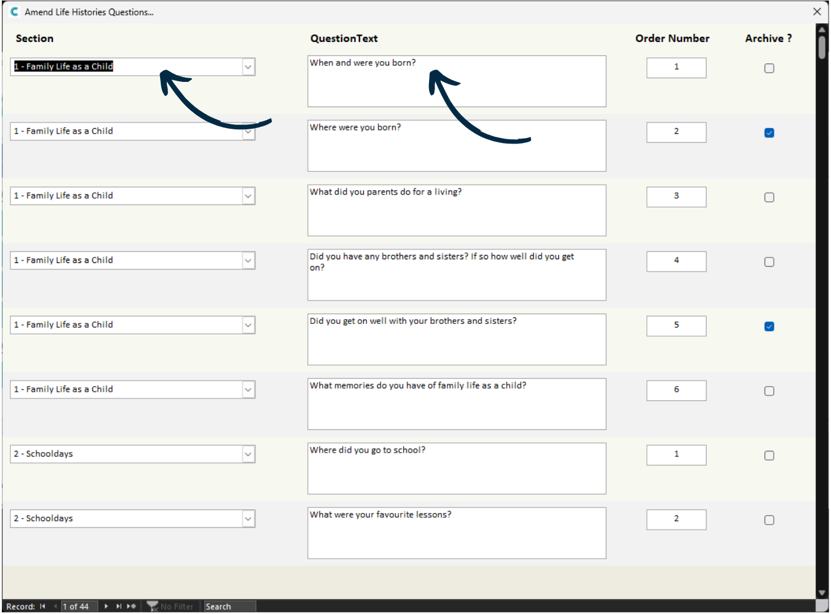The height and width of the screenshot is (614, 831).
Task: Open Section dropdown for brothers and sisters row 4
Action: coord(248,261)
